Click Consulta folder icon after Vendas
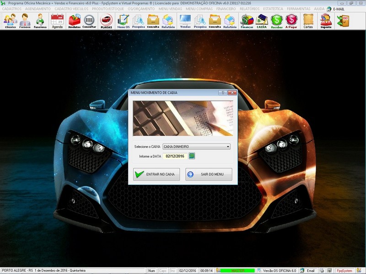366x274 pixels. tap(215, 21)
